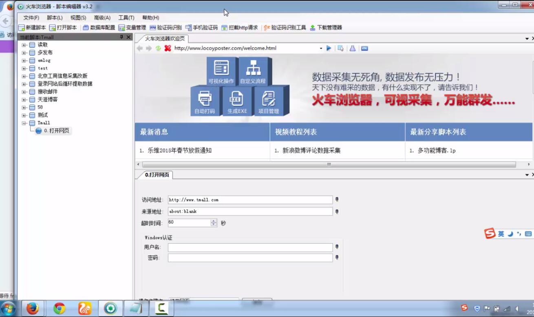This screenshot has width=534, height=317.
Task: Select the 58 script in tree
Action: (40, 107)
